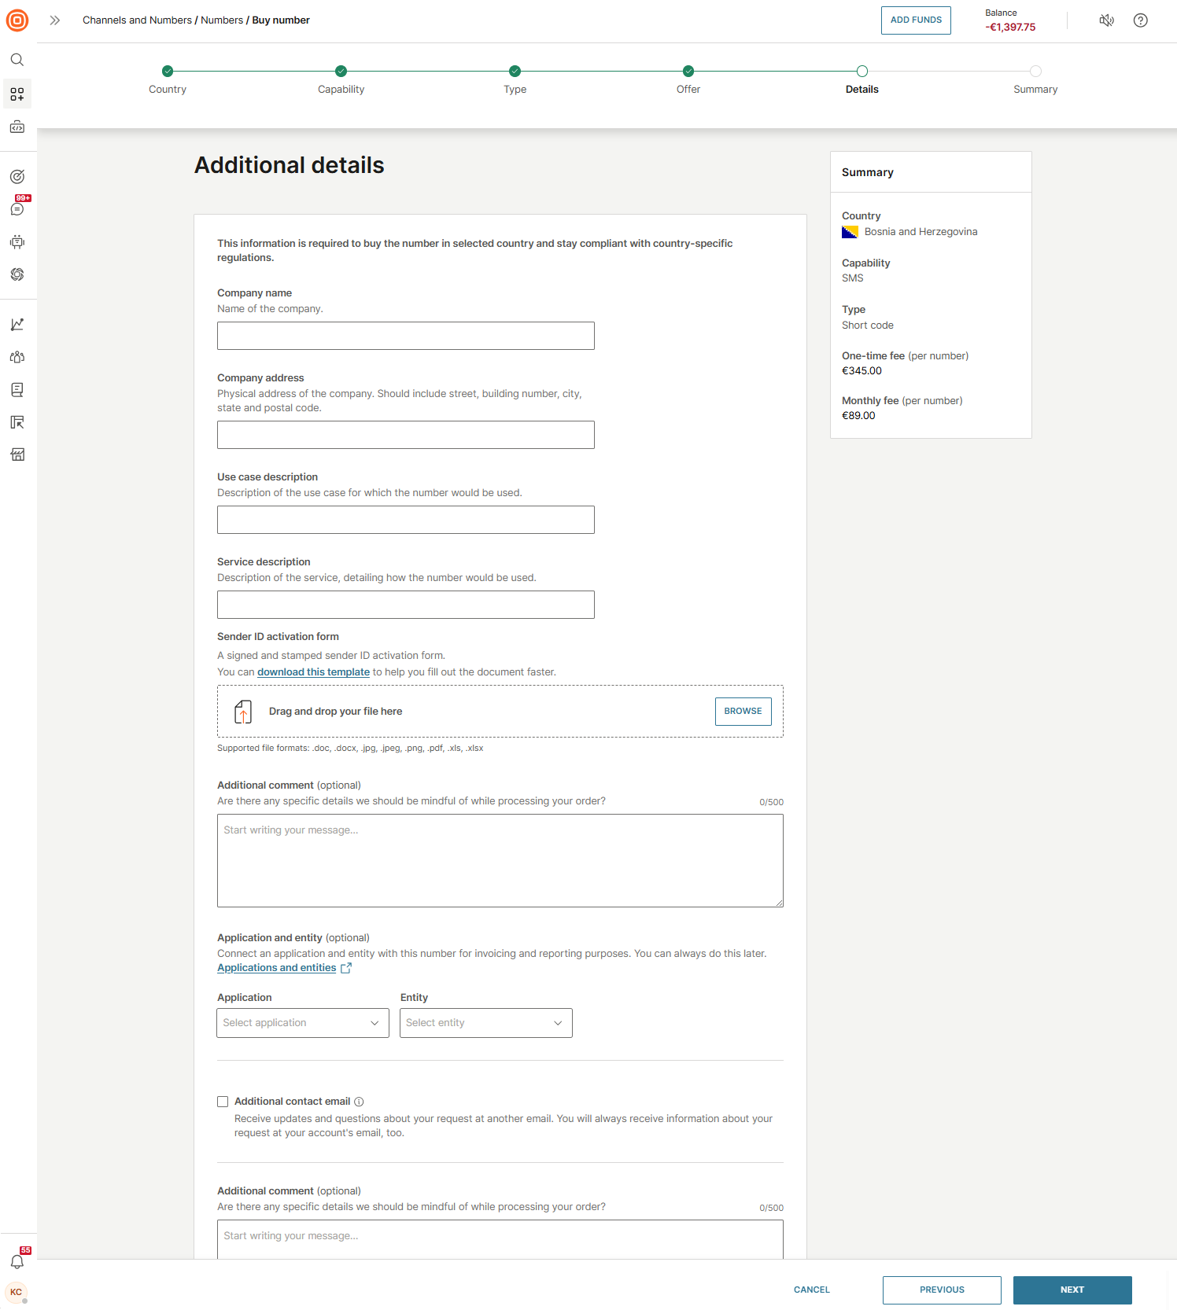This screenshot has height=1310, width=1177.
Task: Click the muted sound icon
Action: click(x=1106, y=20)
